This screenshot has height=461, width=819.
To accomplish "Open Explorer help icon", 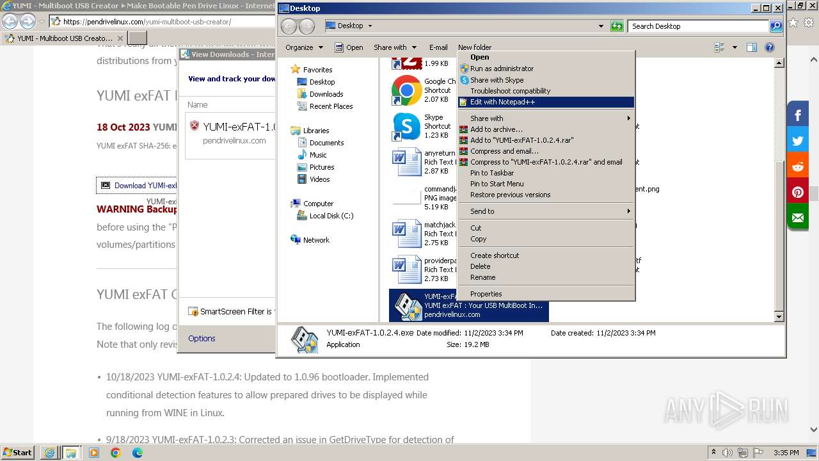I will click(770, 47).
